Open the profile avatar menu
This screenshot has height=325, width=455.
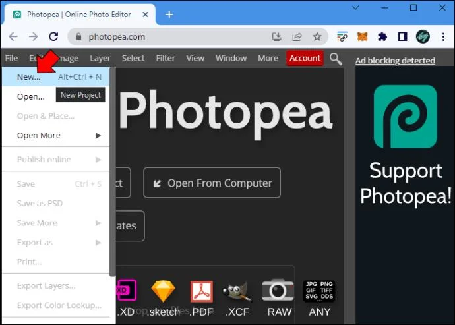(x=423, y=36)
